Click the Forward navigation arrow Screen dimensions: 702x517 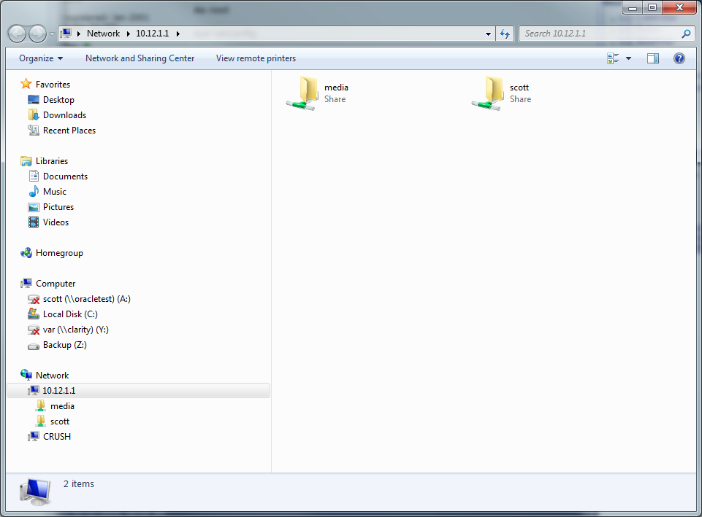[x=37, y=34]
